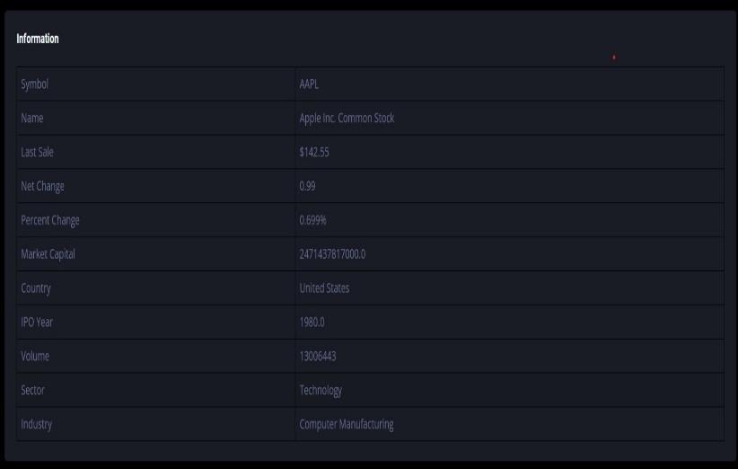Select the United States country value
This screenshot has height=469, width=738.
324,288
